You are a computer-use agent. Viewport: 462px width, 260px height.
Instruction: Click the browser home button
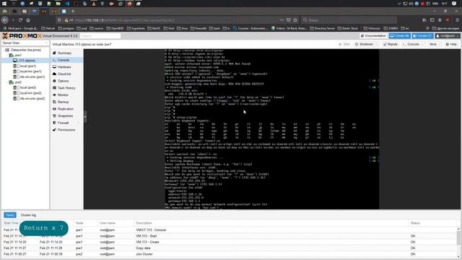pyautogui.click(x=28, y=20)
